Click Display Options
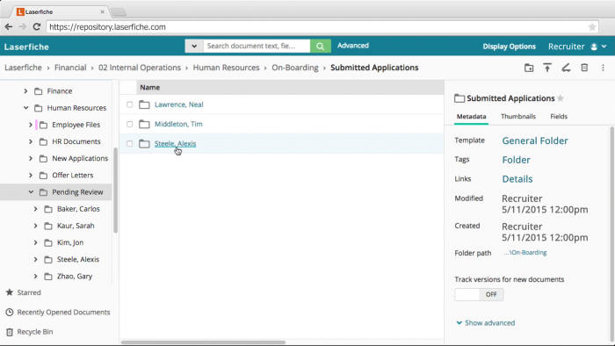This screenshot has width=615, height=346. (x=509, y=47)
